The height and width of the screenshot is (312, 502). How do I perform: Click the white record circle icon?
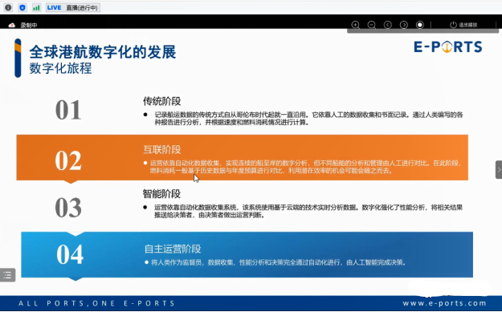(x=420, y=25)
